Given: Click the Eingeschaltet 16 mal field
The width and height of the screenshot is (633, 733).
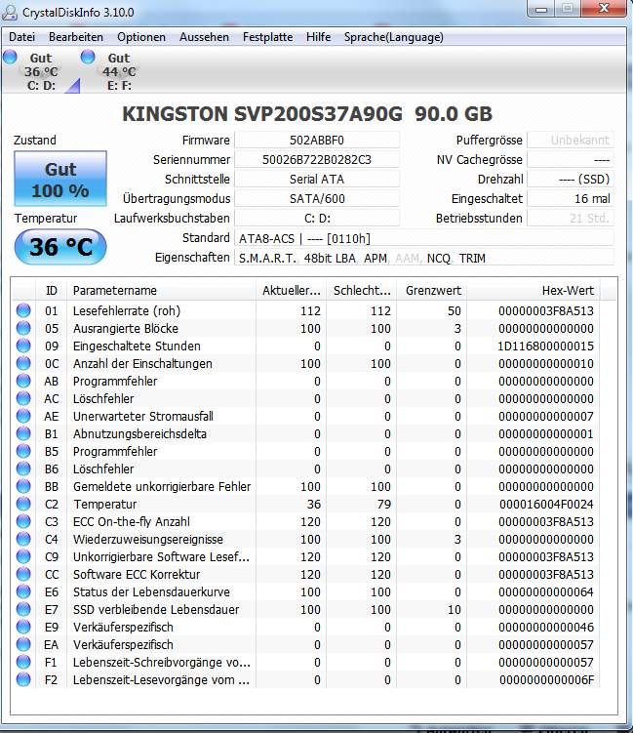Looking at the screenshot, I should pos(571,198).
